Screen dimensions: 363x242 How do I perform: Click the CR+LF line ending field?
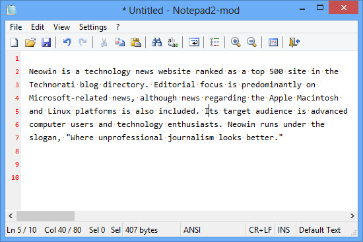tap(260, 230)
